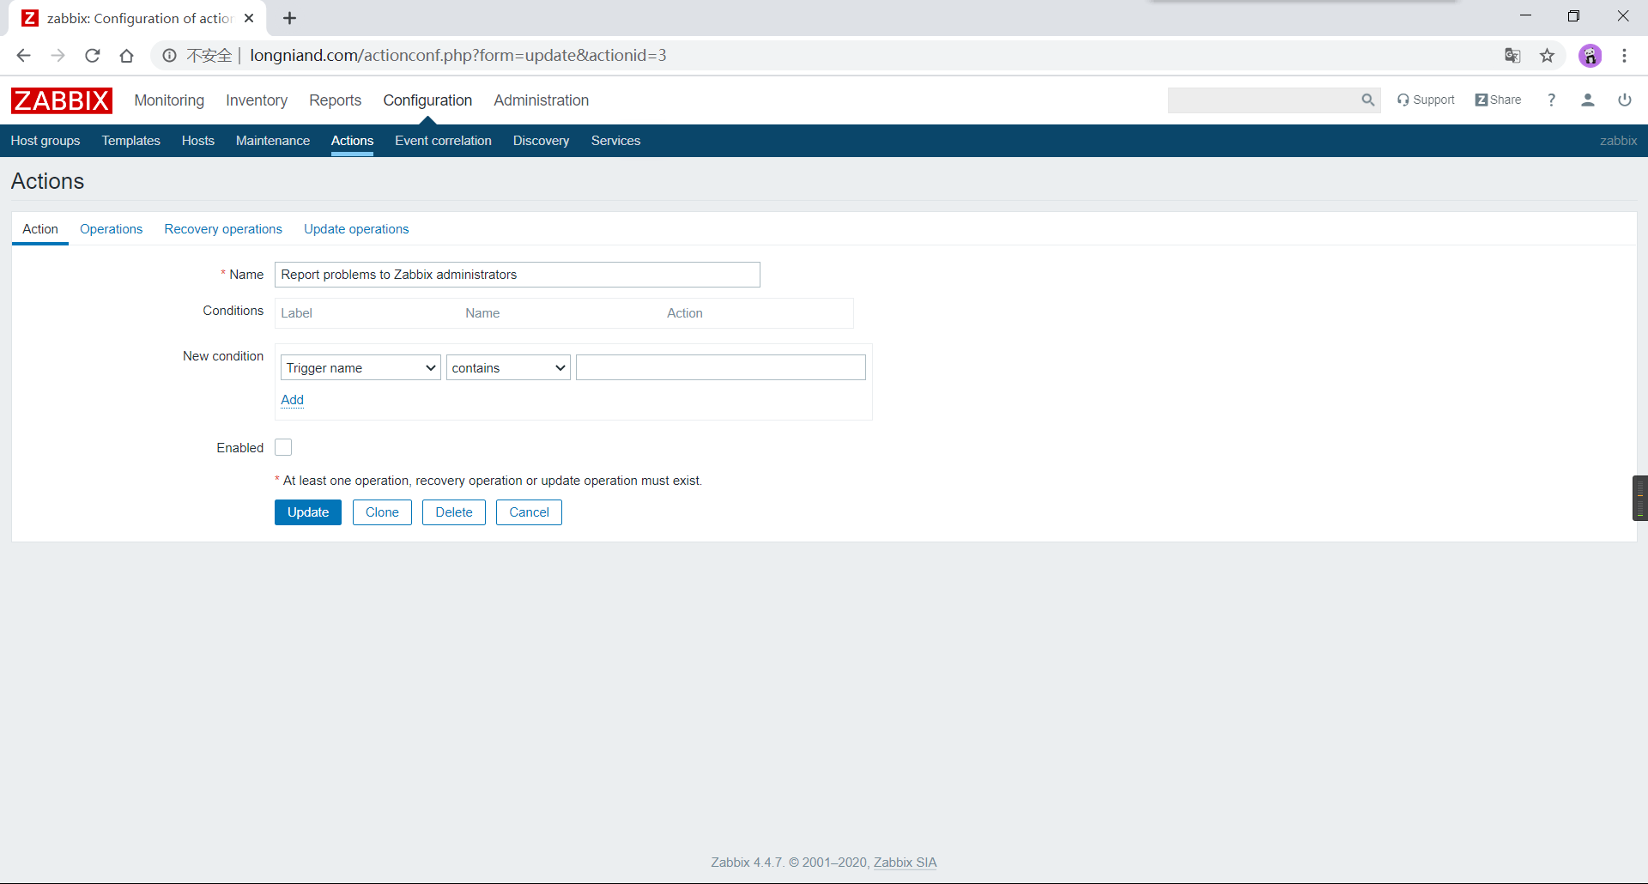Go to Services submenu
This screenshot has width=1648, height=884.
tap(615, 141)
